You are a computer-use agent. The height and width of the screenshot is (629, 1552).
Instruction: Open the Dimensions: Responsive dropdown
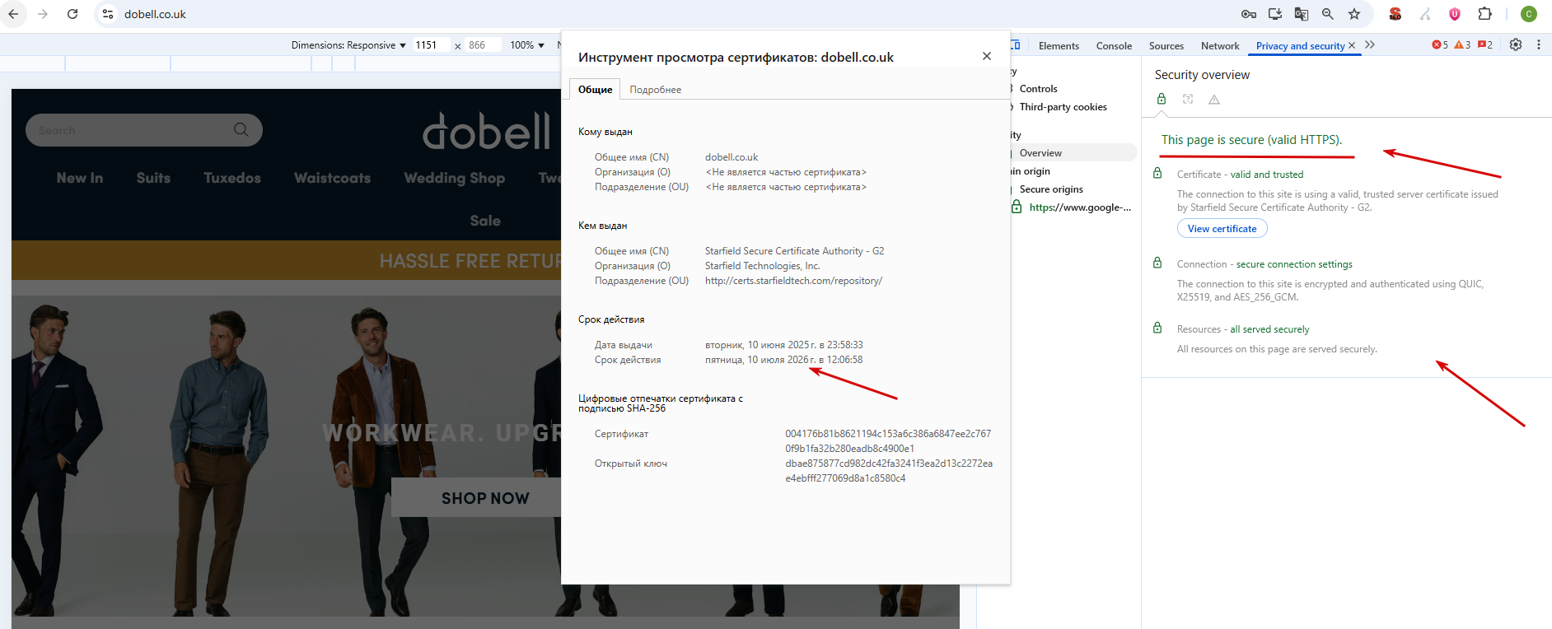pyautogui.click(x=348, y=45)
